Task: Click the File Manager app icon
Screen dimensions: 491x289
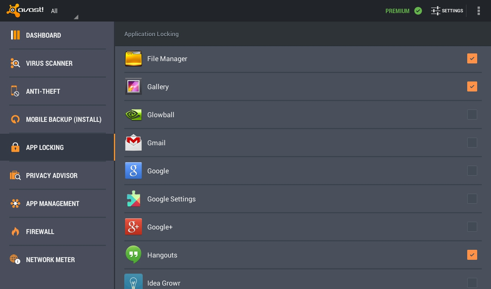Action: [133, 58]
